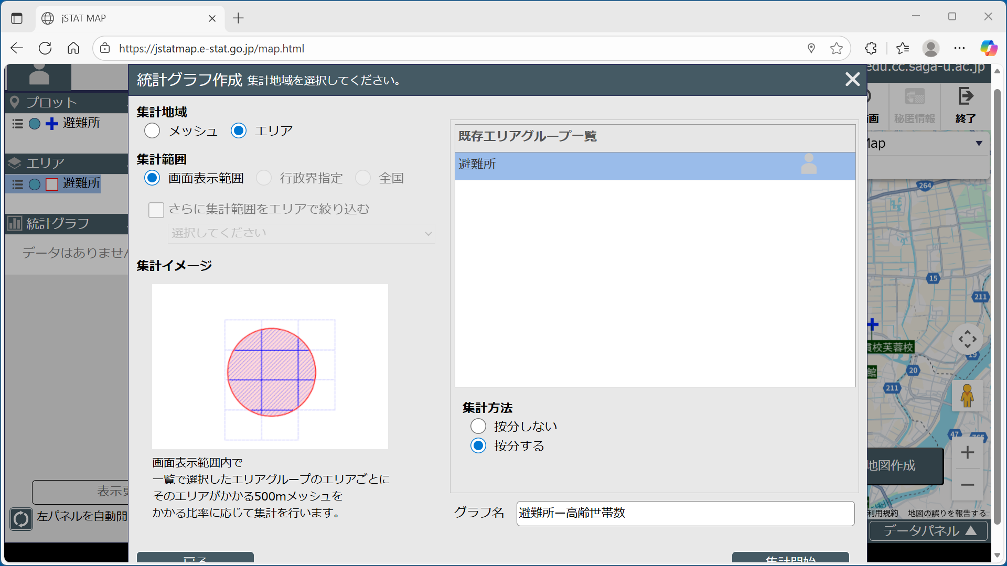Close the 統計グラフ作成 dialog with X
1007x566 pixels.
852,79
